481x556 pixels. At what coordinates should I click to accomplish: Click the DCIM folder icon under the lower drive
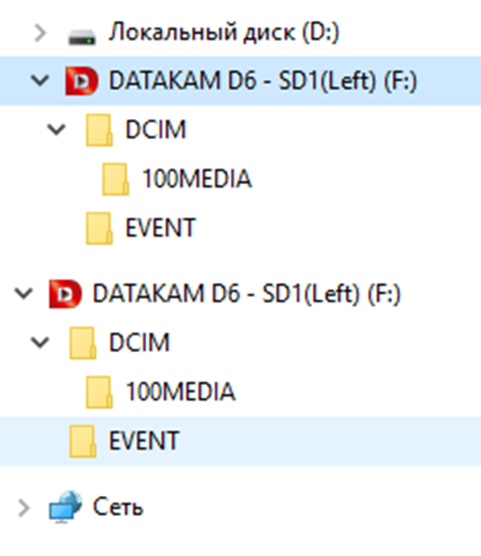[83, 343]
